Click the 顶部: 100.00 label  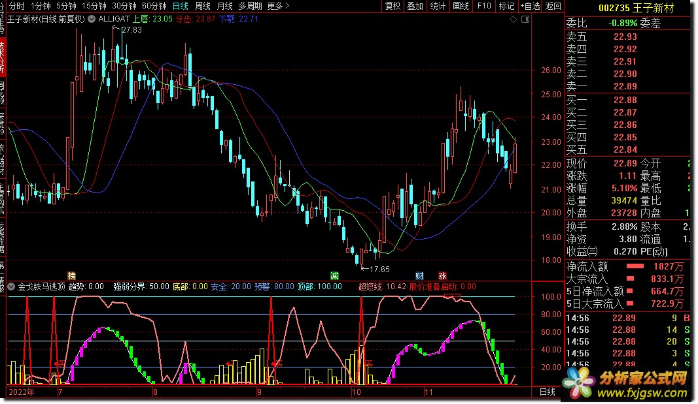[x=320, y=287]
